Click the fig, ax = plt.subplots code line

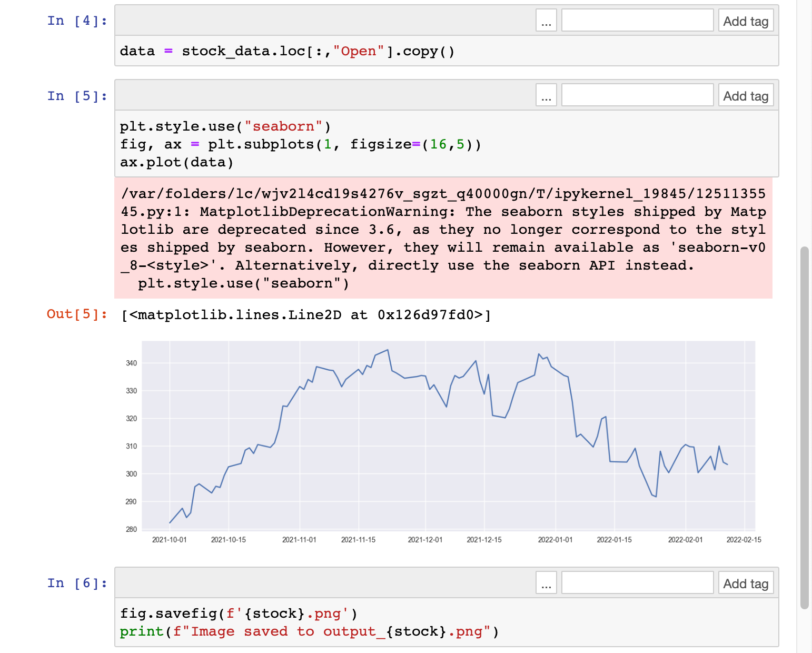(301, 144)
